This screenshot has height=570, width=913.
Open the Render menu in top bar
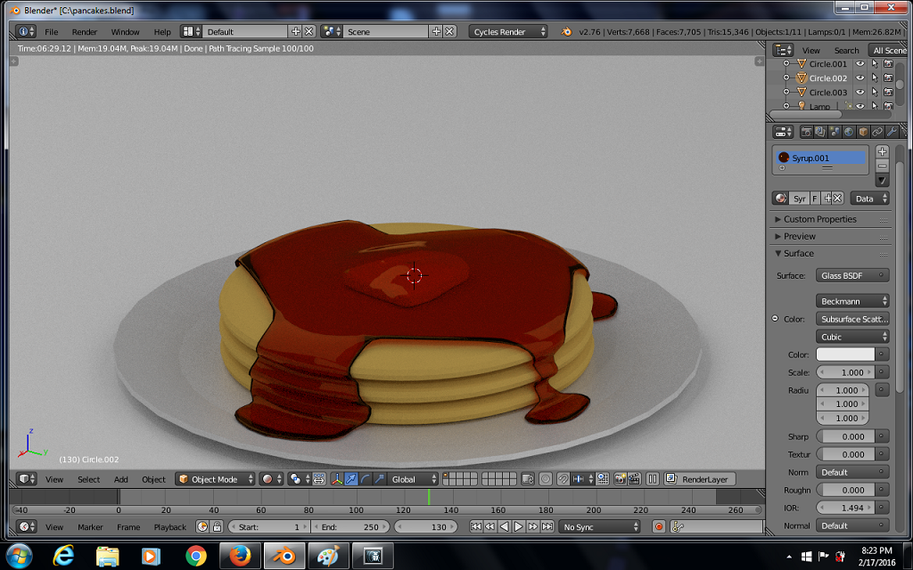point(85,32)
